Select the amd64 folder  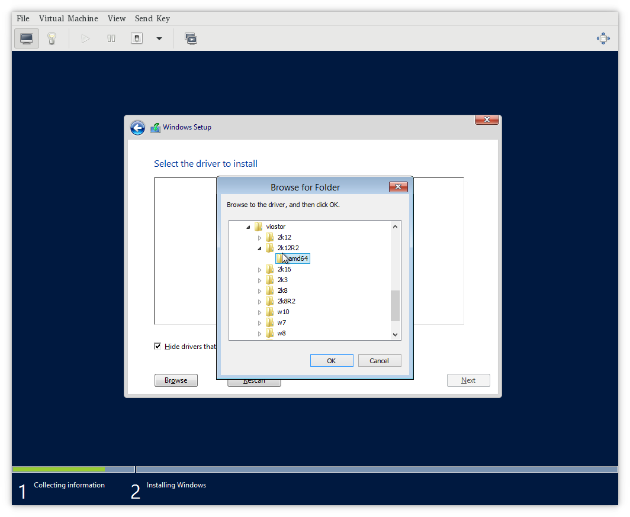(x=298, y=258)
